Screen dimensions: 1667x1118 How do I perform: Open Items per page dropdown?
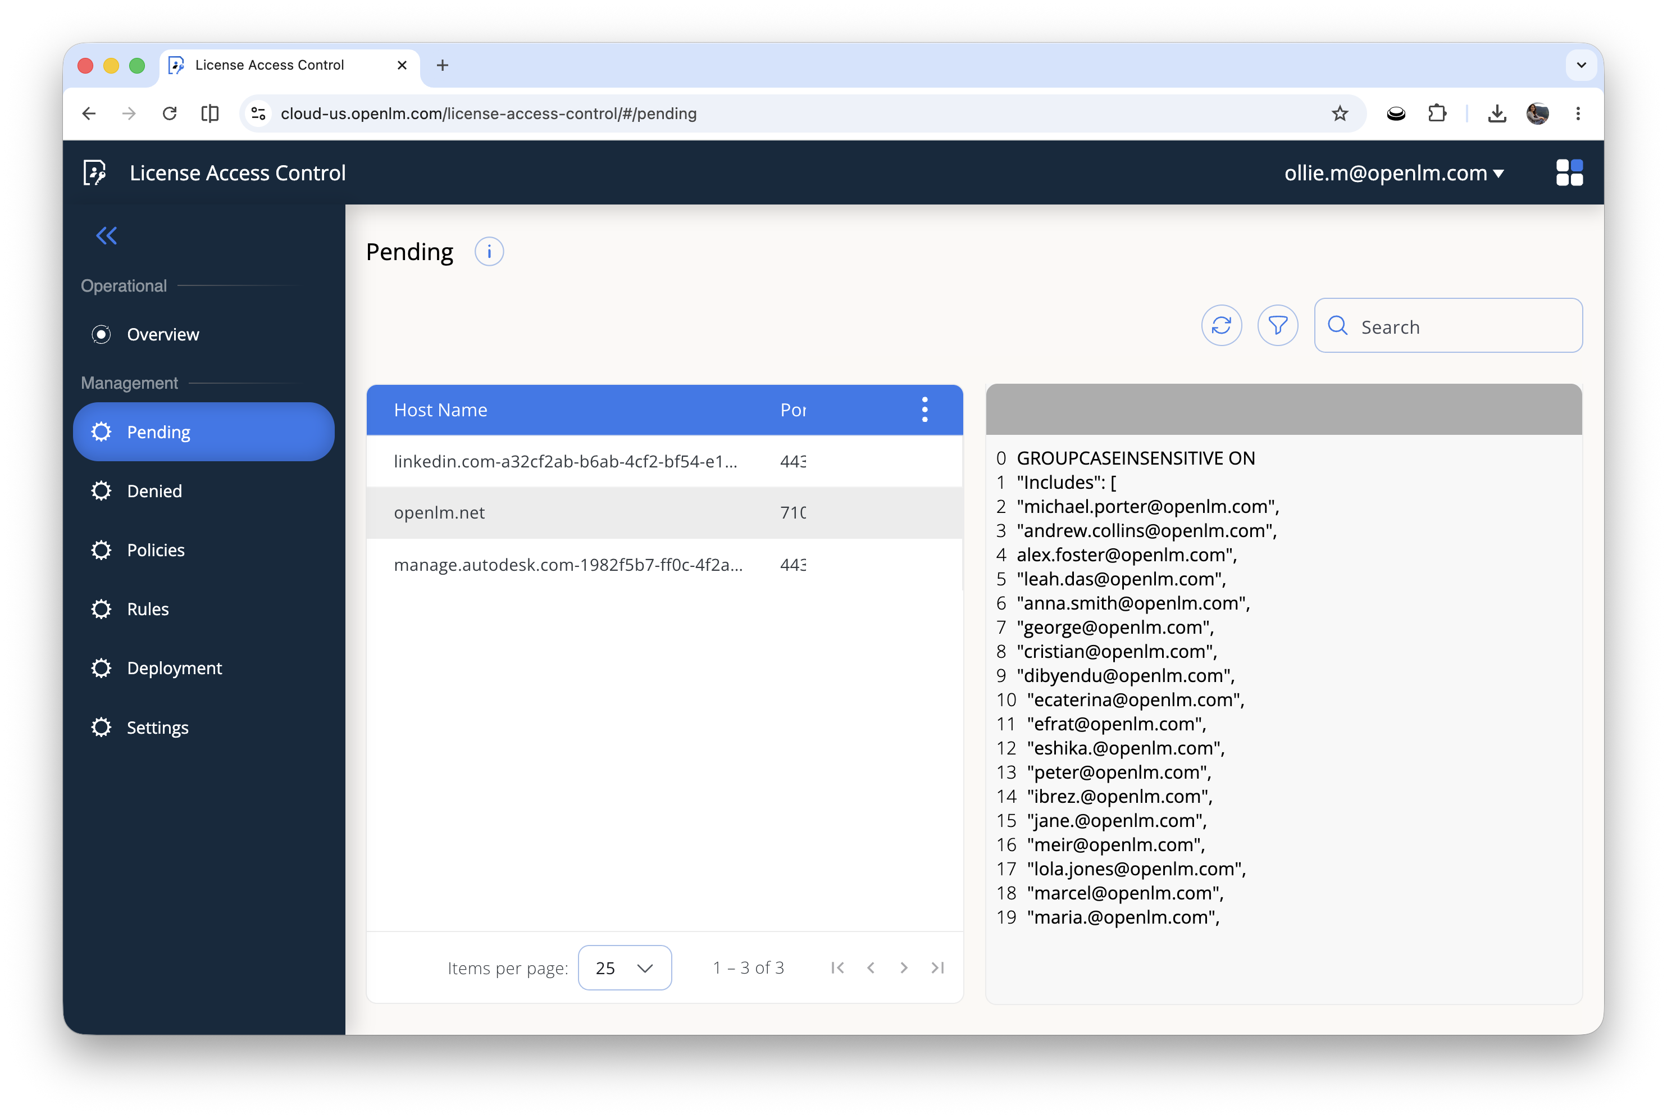tap(625, 967)
